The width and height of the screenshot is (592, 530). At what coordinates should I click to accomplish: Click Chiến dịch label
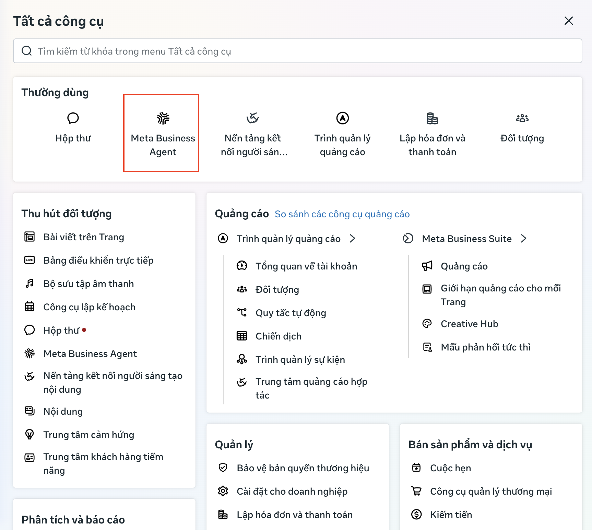pyautogui.click(x=279, y=336)
